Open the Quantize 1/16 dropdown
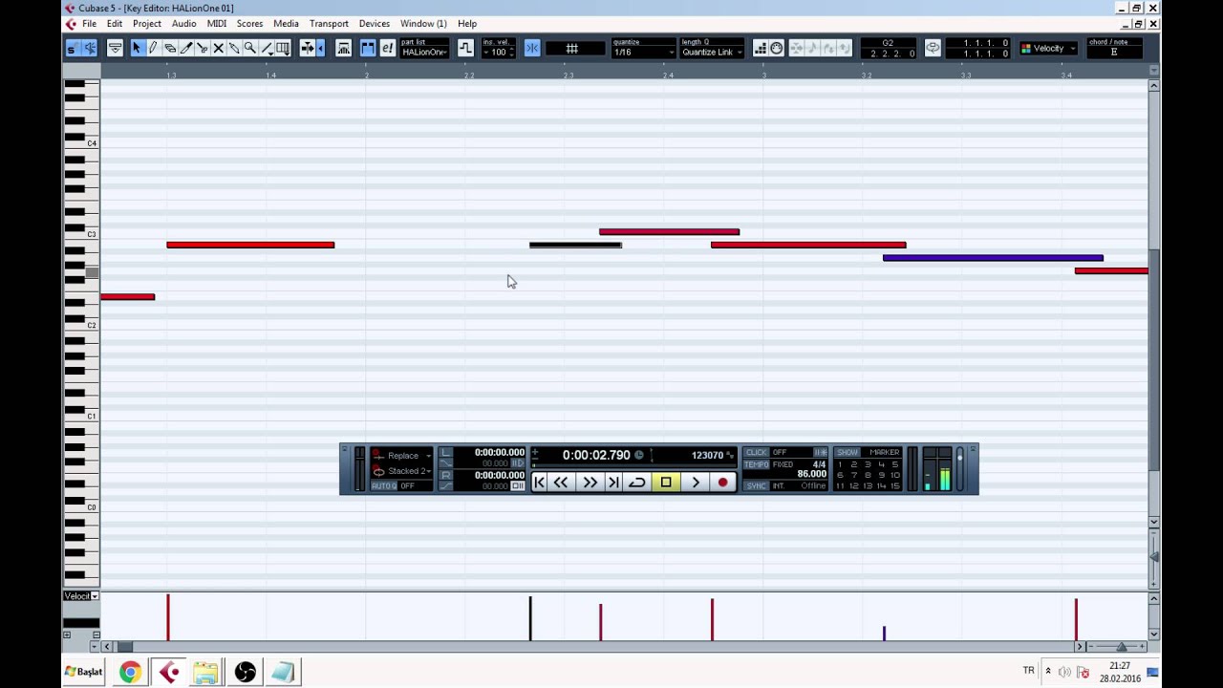Image resolution: width=1223 pixels, height=688 pixels. pos(643,52)
